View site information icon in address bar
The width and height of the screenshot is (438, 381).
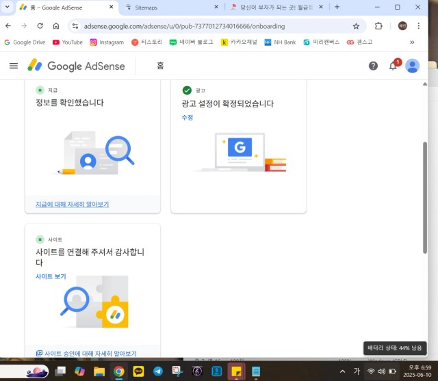tap(75, 26)
